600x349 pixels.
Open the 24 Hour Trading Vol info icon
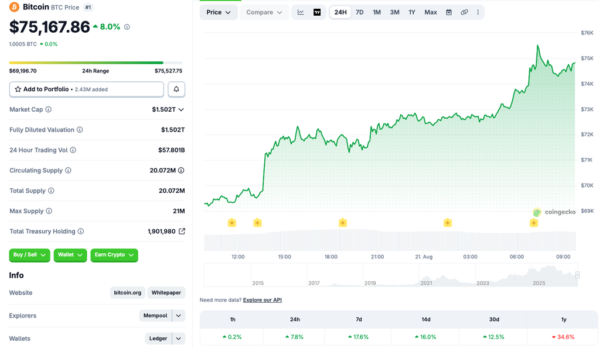(73, 150)
